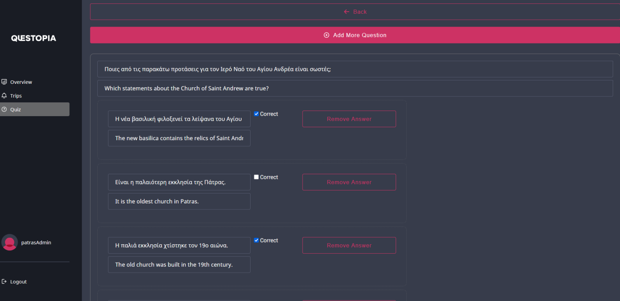Click the Trips bell icon
Viewport: 620px width, 301px height.
(x=4, y=95)
